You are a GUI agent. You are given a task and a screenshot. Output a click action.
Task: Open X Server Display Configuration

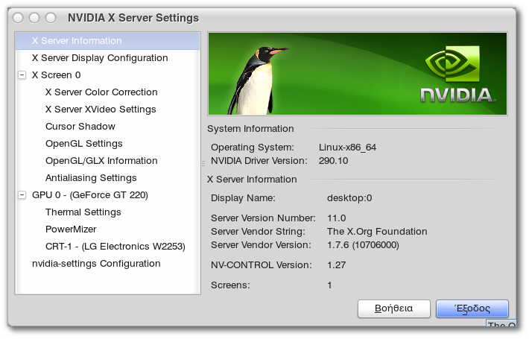pos(107,58)
